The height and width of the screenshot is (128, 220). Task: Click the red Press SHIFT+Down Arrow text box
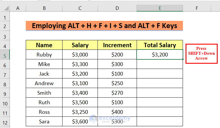pos(201,54)
